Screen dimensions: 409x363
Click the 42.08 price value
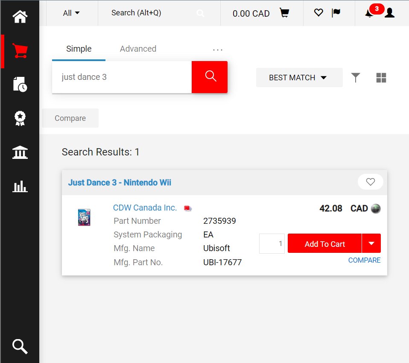pyautogui.click(x=331, y=208)
